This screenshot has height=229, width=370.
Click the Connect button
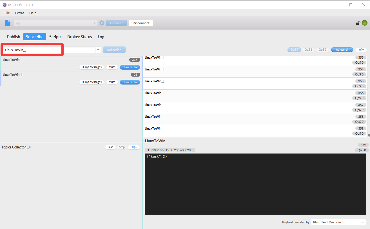click(116, 23)
